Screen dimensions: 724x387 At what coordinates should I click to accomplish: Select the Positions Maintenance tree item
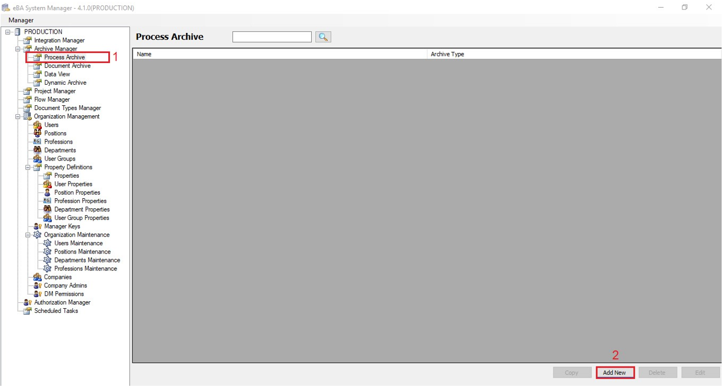[x=82, y=252]
